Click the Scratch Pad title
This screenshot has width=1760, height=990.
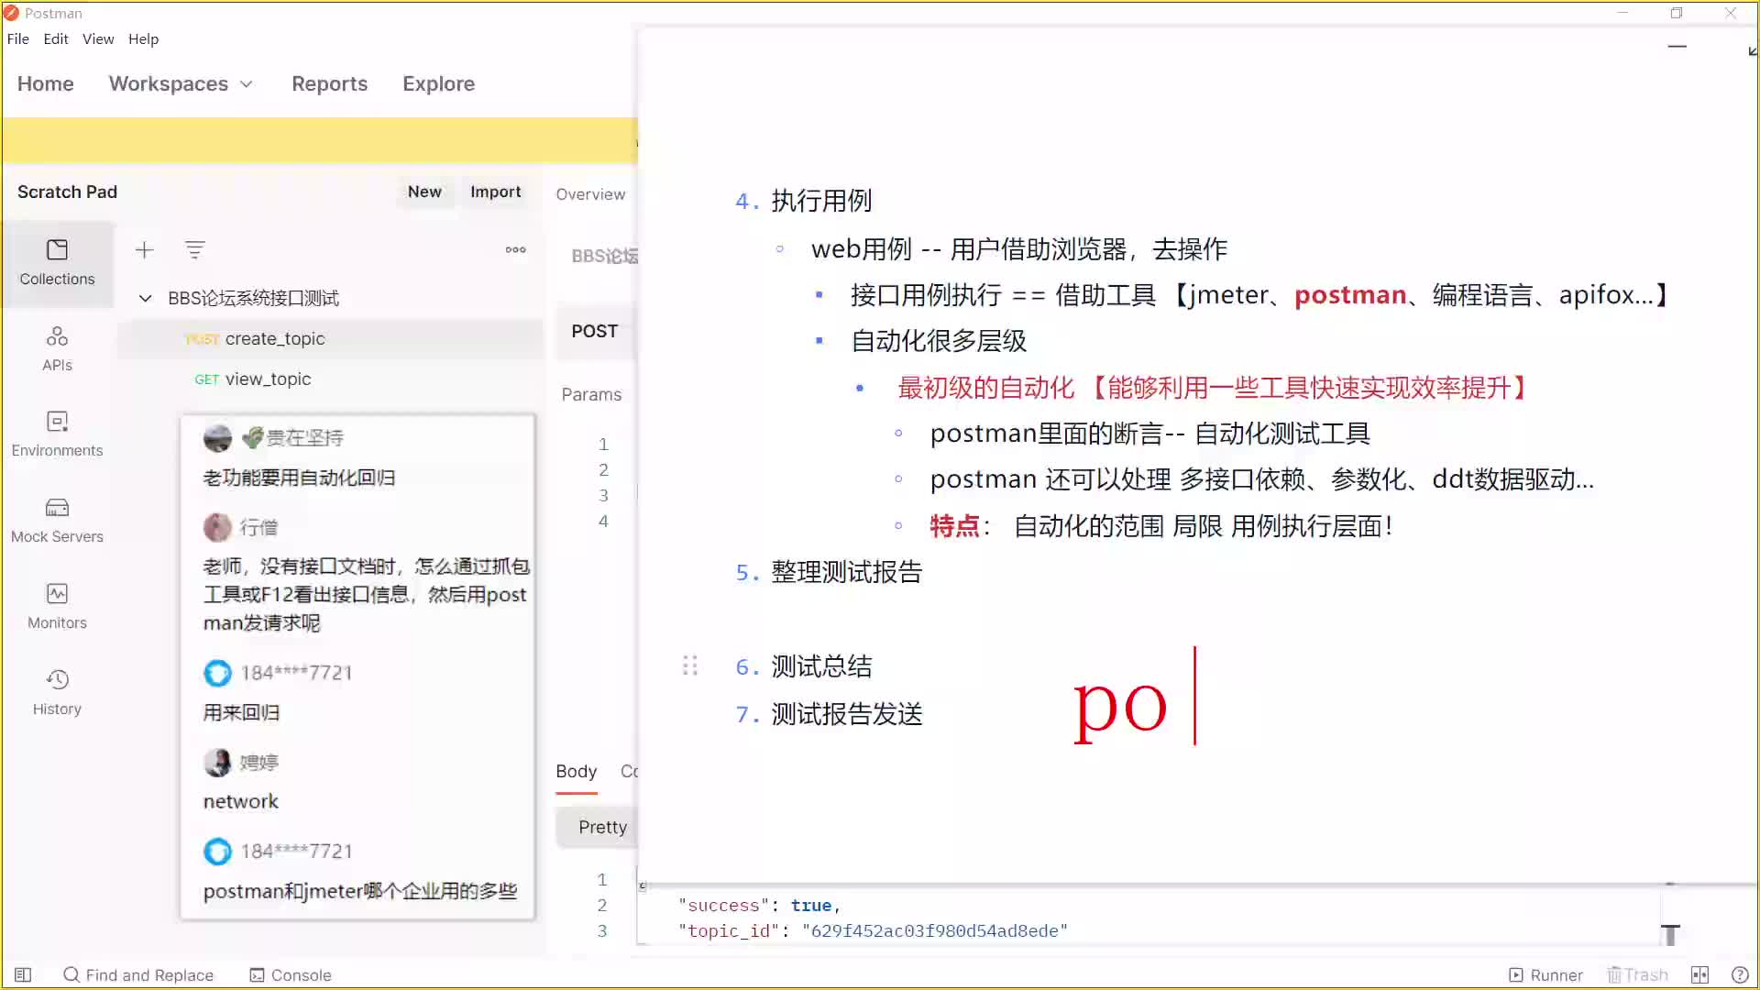(67, 192)
